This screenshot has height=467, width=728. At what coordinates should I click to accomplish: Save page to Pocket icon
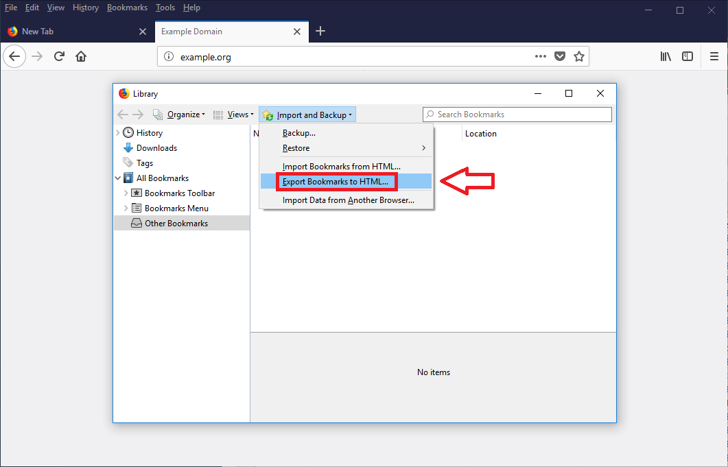(x=560, y=57)
